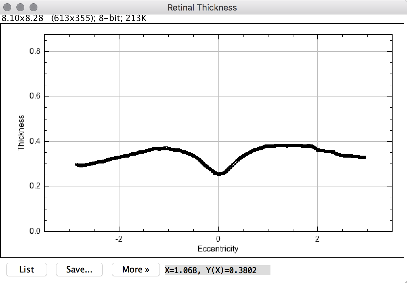Click the Thickness y-axis label
The height and width of the screenshot is (283, 407).
(x=21, y=133)
